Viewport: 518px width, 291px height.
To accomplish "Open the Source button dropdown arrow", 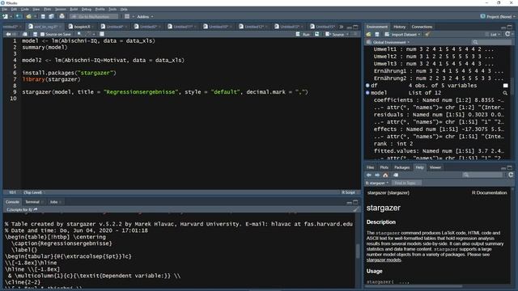I will pyautogui.click(x=347, y=34).
